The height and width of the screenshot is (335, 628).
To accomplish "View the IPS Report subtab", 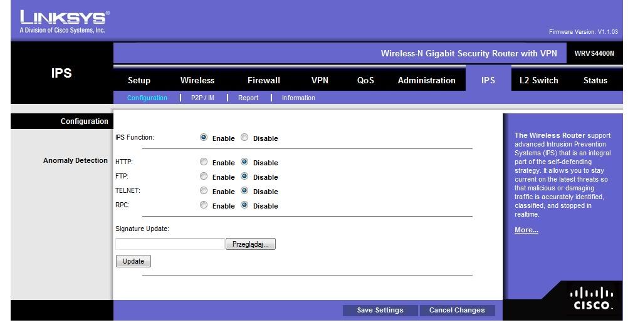I will click(248, 98).
